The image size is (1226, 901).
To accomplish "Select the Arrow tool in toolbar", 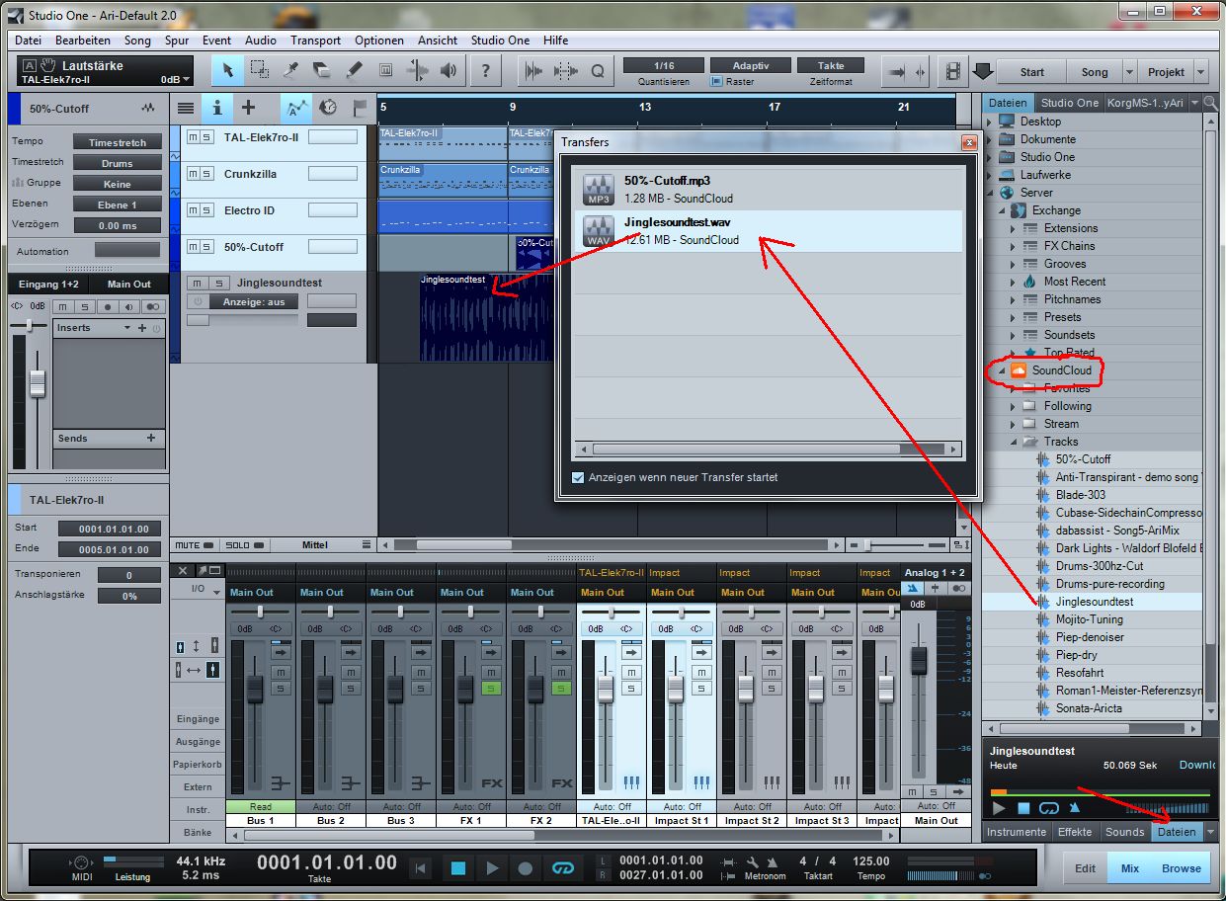I will point(227,71).
